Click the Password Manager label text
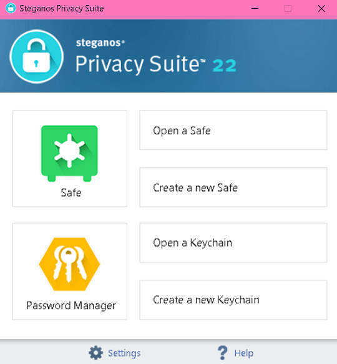This screenshot has width=337, height=364. [71, 306]
